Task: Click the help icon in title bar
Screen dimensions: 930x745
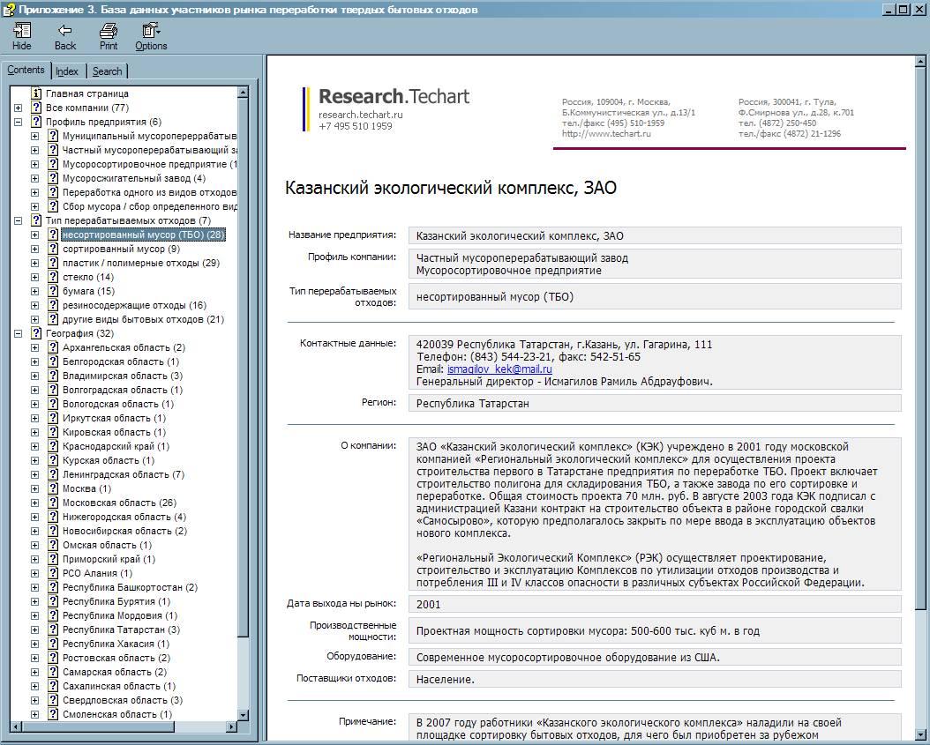Action: click(8, 9)
